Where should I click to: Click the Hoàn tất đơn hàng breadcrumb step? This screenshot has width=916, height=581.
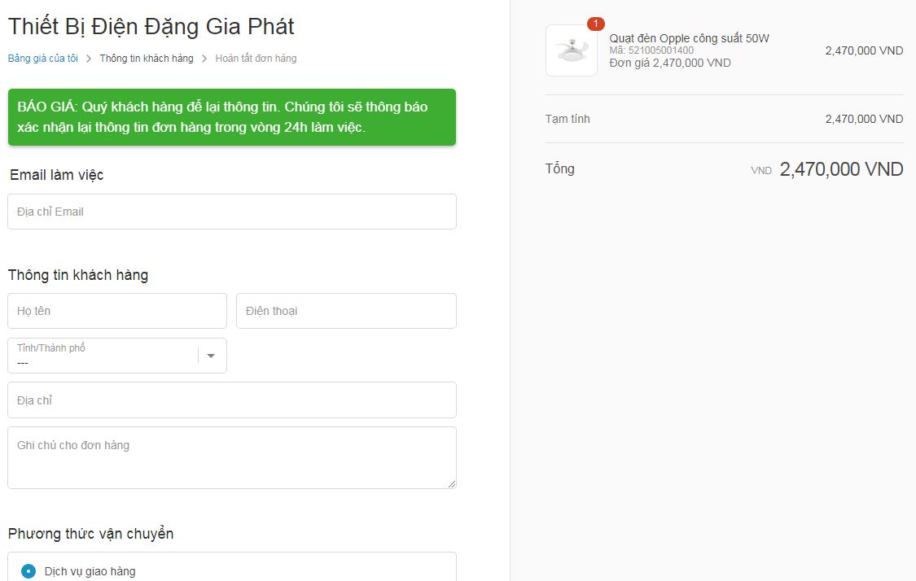256,59
